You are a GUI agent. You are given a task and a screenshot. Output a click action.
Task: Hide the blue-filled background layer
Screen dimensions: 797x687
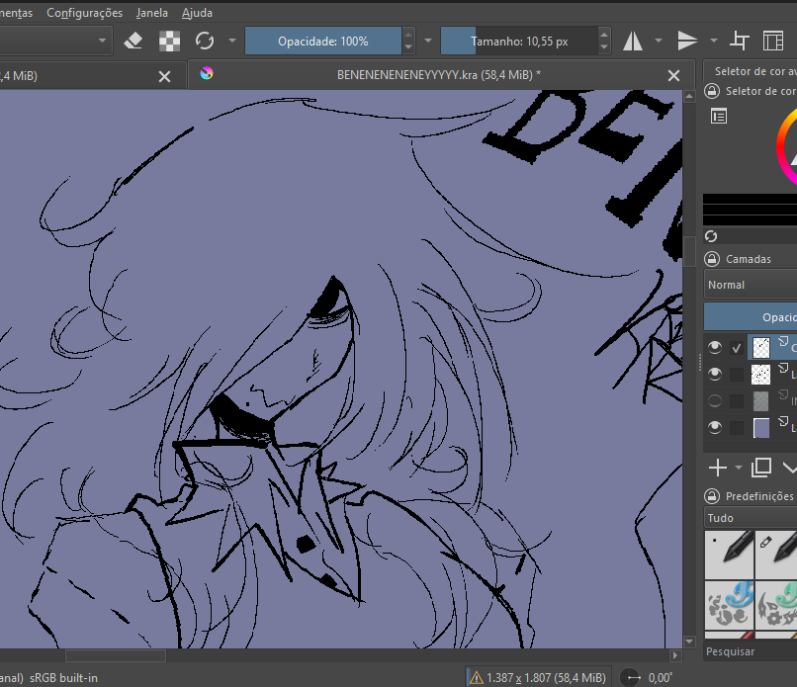(715, 427)
